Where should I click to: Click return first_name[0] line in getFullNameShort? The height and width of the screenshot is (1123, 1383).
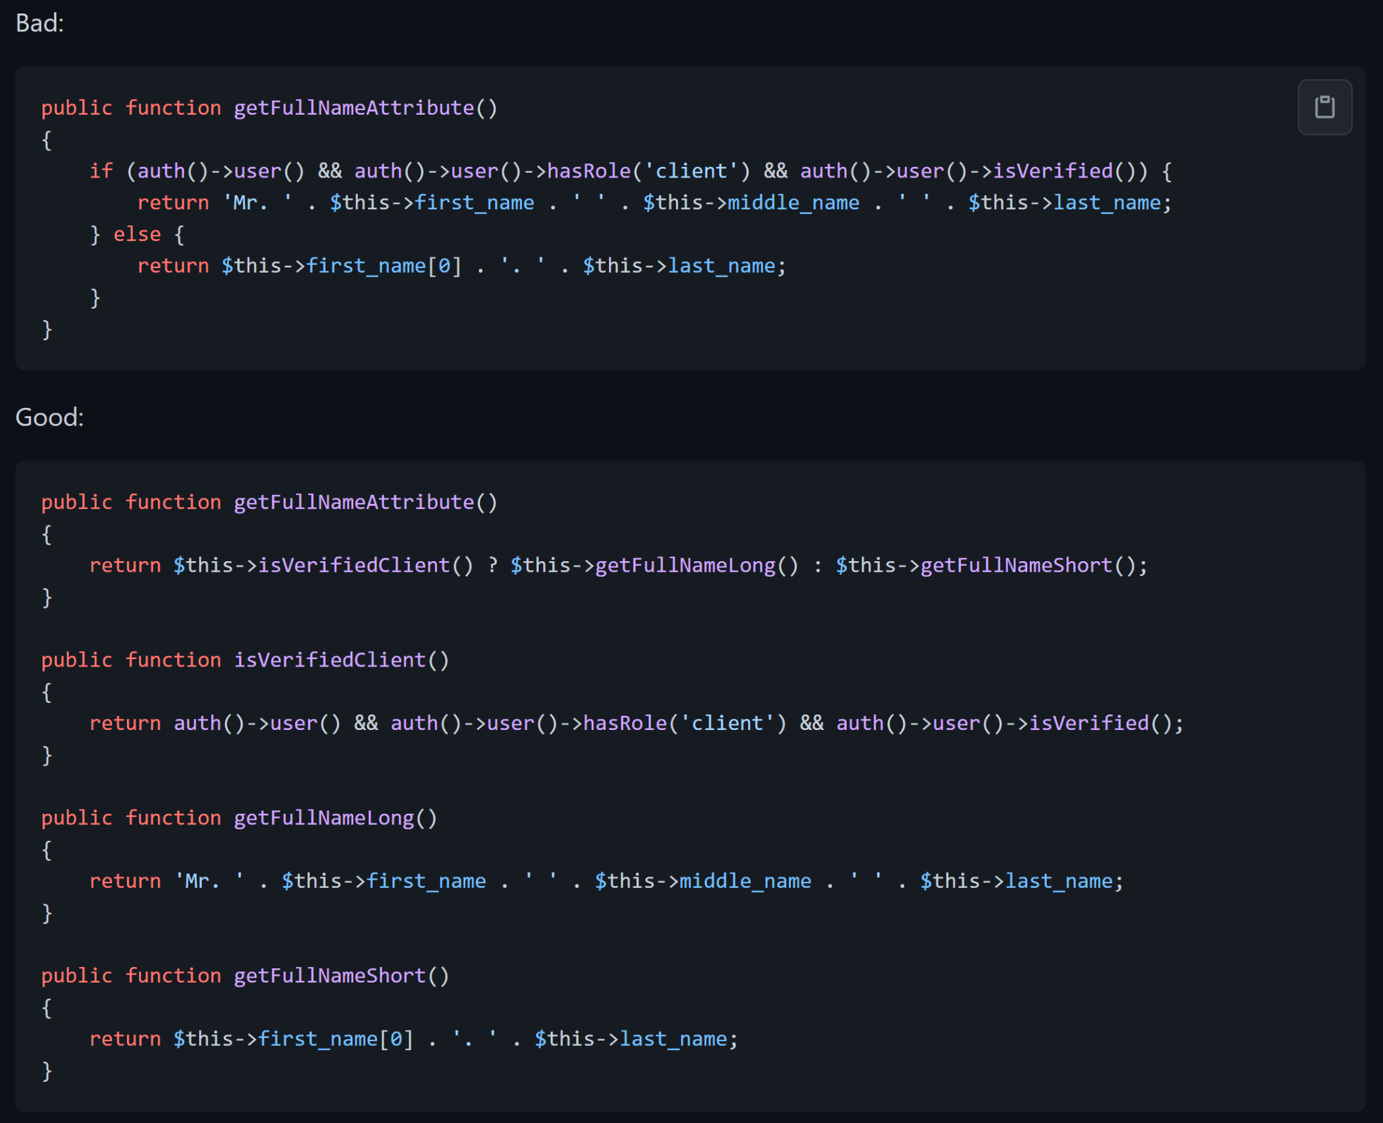coord(414,1039)
